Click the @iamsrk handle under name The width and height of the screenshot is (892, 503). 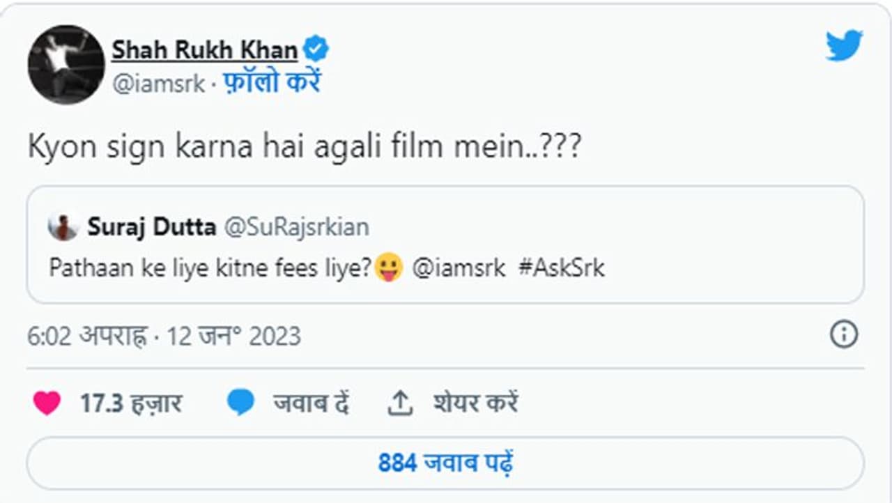point(158,84)
